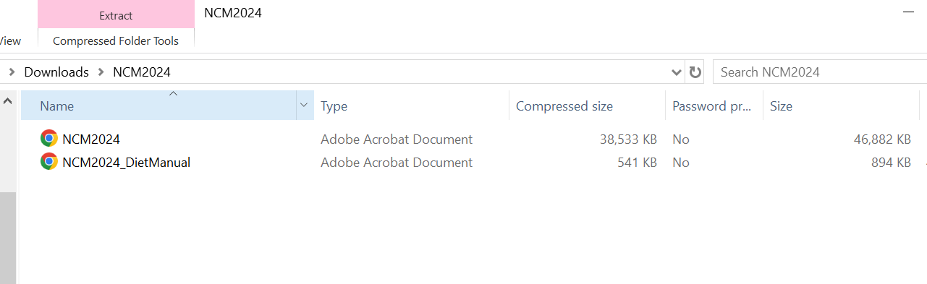This screenshot has width=927, height=284.
Task: Select the NCM2024_DietManual file's Chrome icon
Action: coord(49,162)
